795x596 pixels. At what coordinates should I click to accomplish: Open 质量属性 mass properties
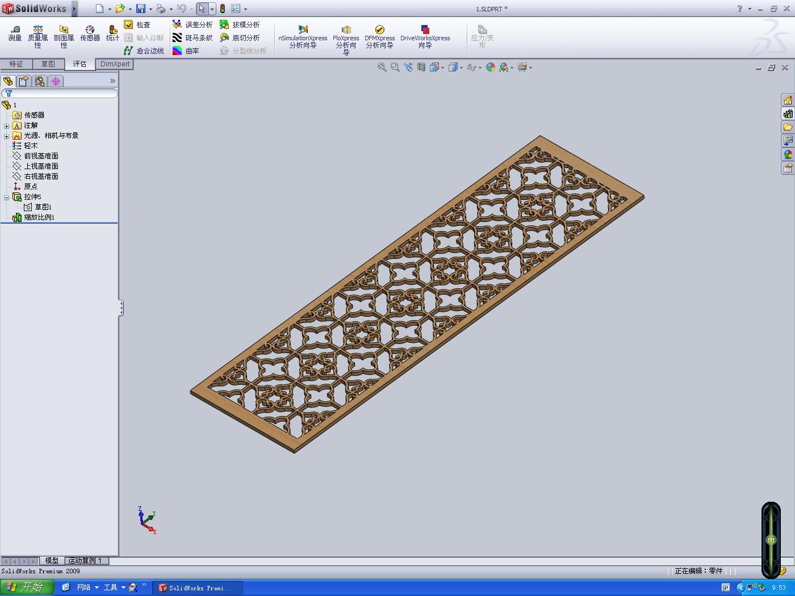(37, 37)
